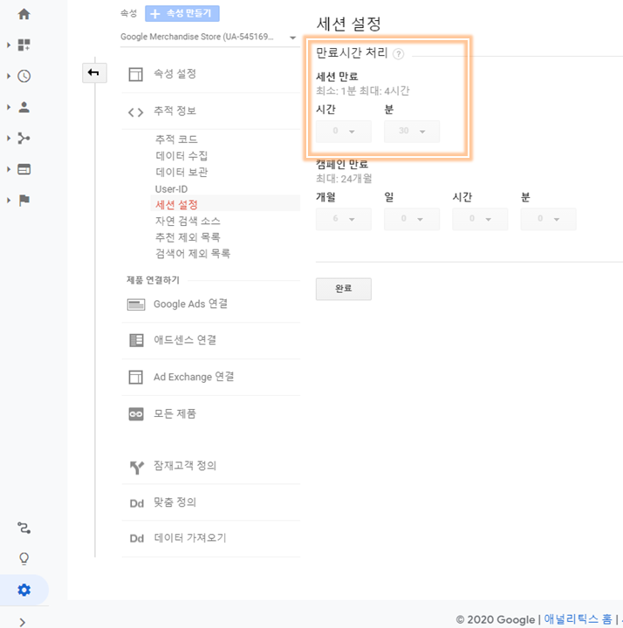Click the 속성 설정 layout icon
This screenshot has width=623, height=628.
(136, 74)
